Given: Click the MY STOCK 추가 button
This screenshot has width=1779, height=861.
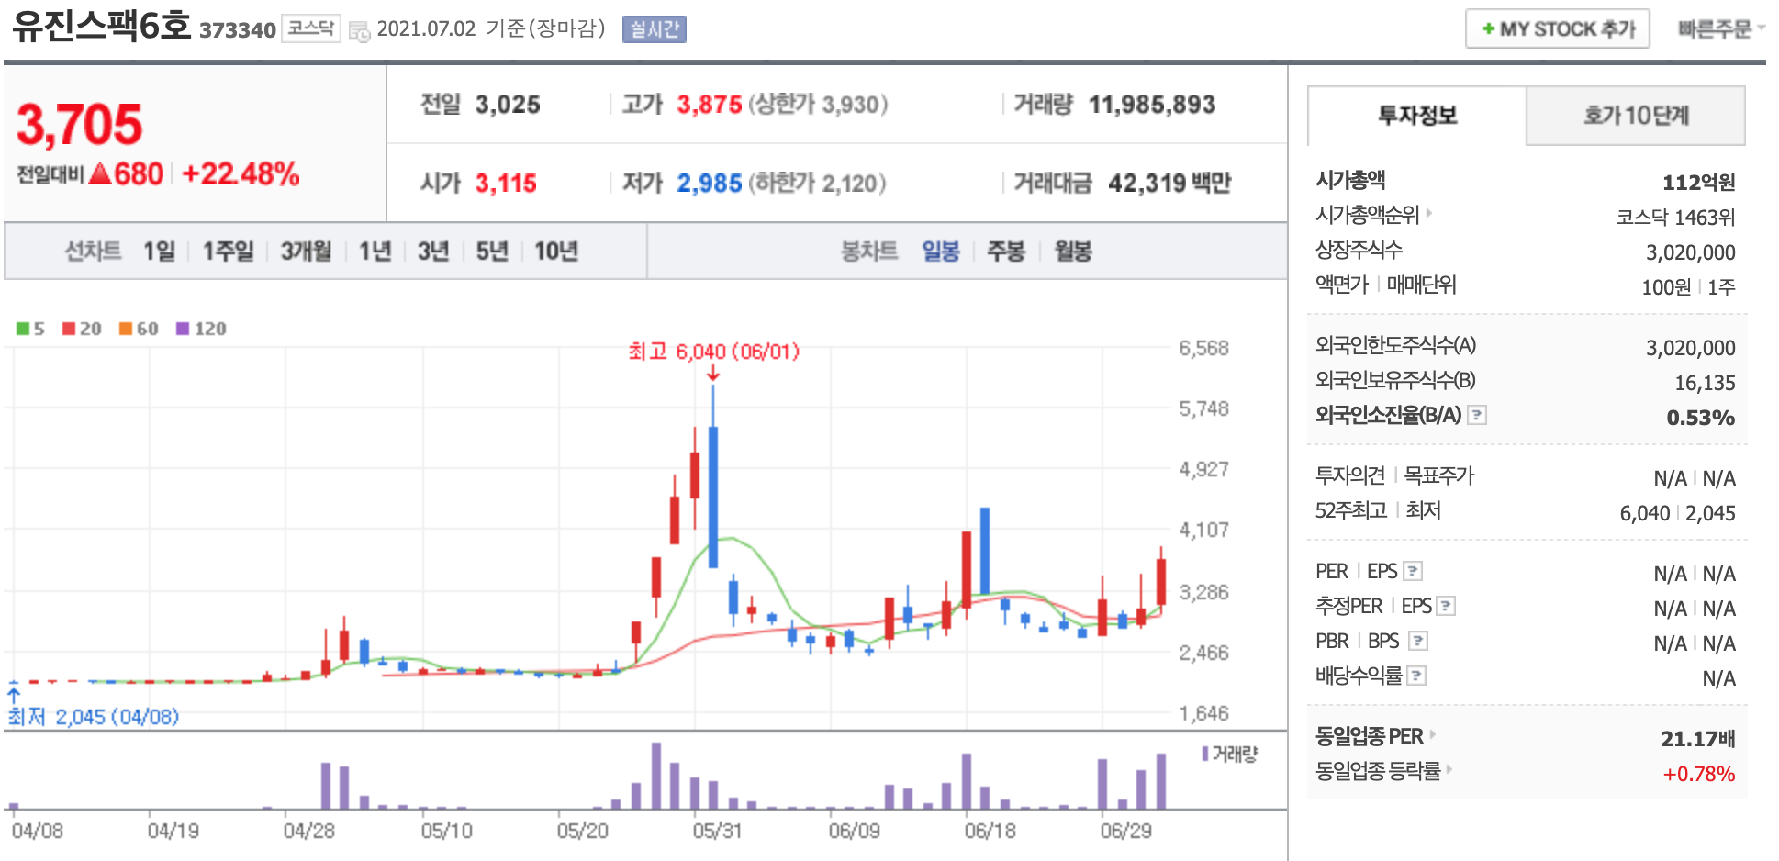Looking at the screenshot, I should 1558,29.
